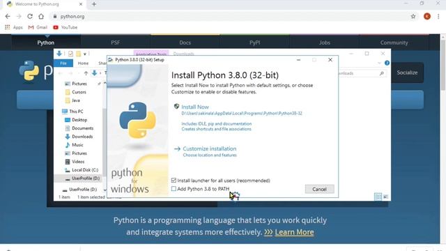This screenshot has height=251, width=446.
Task: Select the Pictures quick access folder
Action: coord(79,84)
